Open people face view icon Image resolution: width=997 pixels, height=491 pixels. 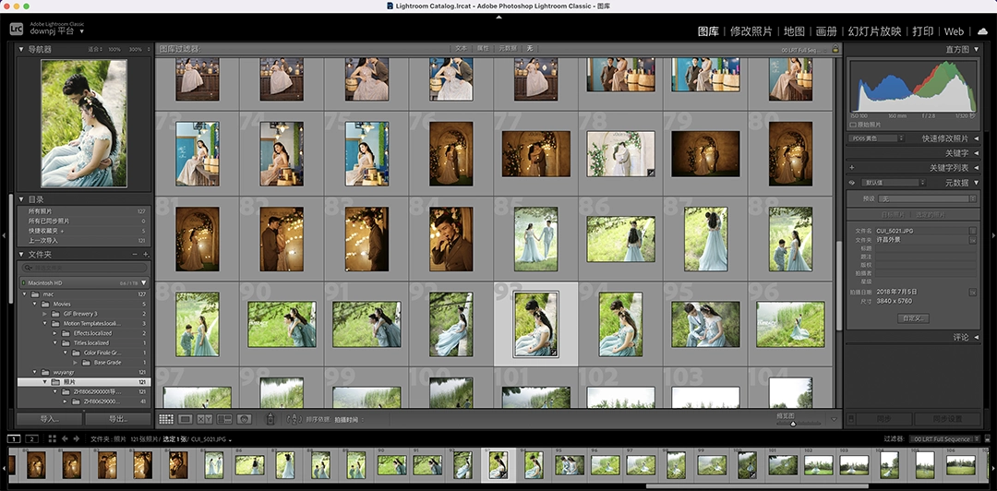[x=244, y=419]
